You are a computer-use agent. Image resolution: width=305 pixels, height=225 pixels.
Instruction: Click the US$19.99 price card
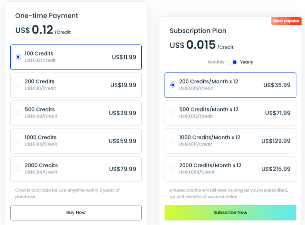pyautogui.click(x=76, y=85)
